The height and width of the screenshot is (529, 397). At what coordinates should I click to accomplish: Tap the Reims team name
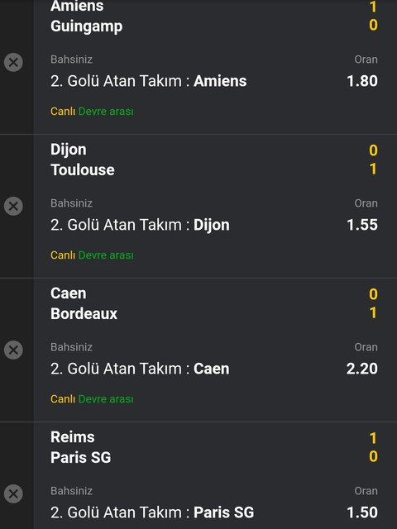point(73,437)
